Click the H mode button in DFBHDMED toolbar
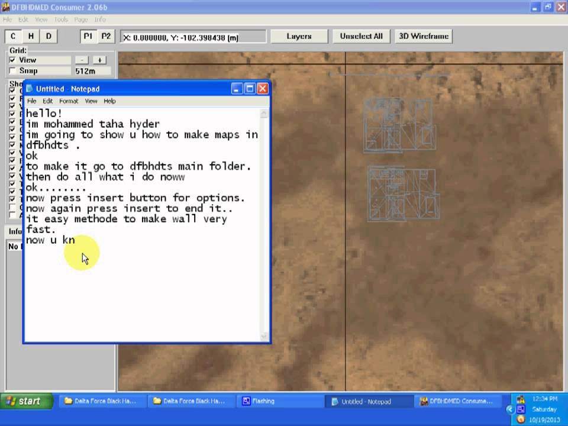The width and height of the screenshot is (568, 426). point(31,36)
